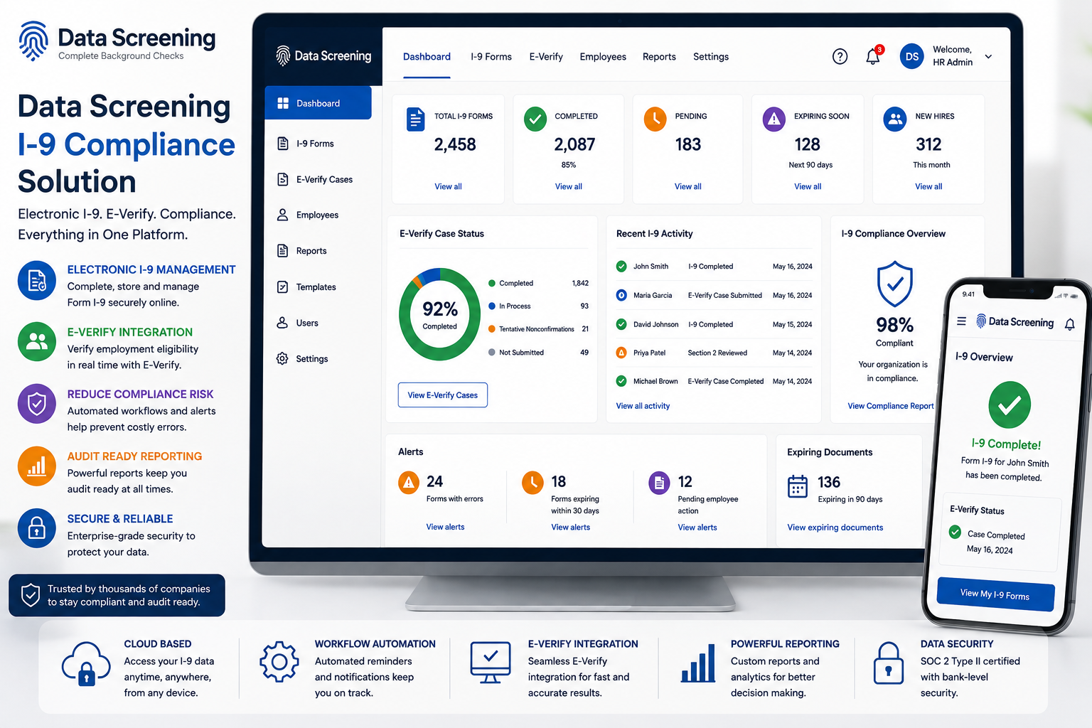Click the Forms expiring clock alert icon
1092x728 pixels.
click(532, 483)
